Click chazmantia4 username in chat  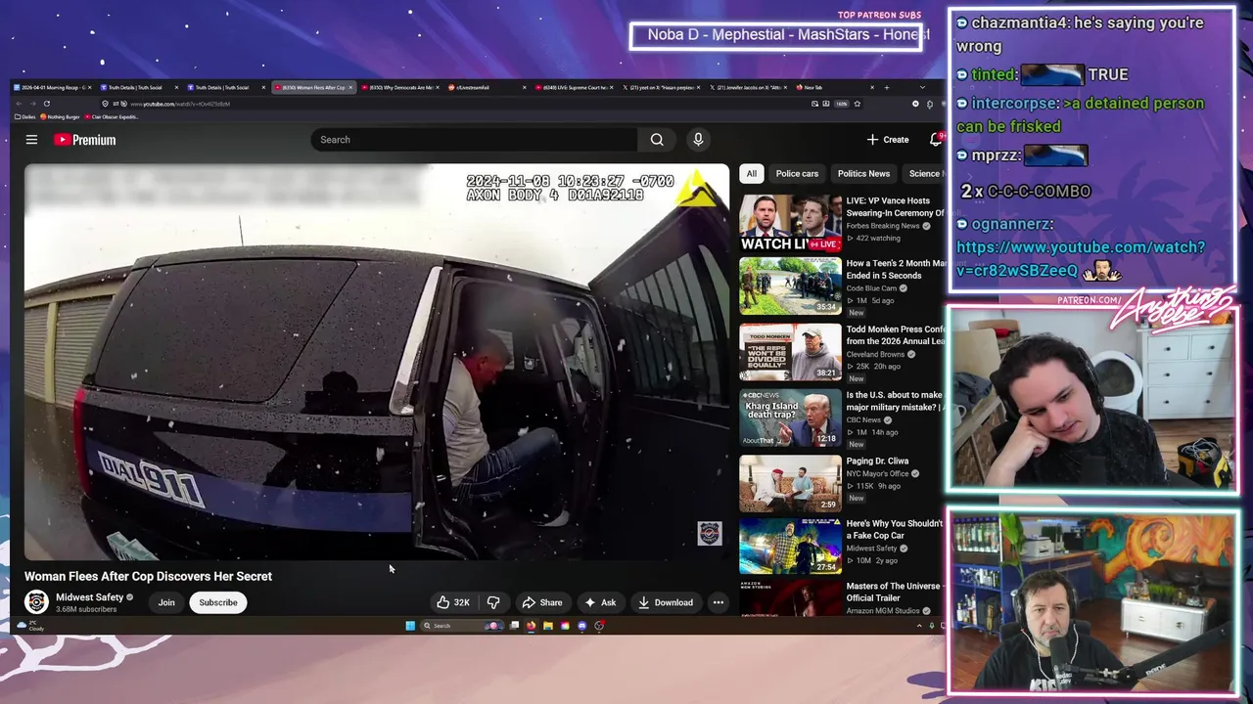[1017, 22]
